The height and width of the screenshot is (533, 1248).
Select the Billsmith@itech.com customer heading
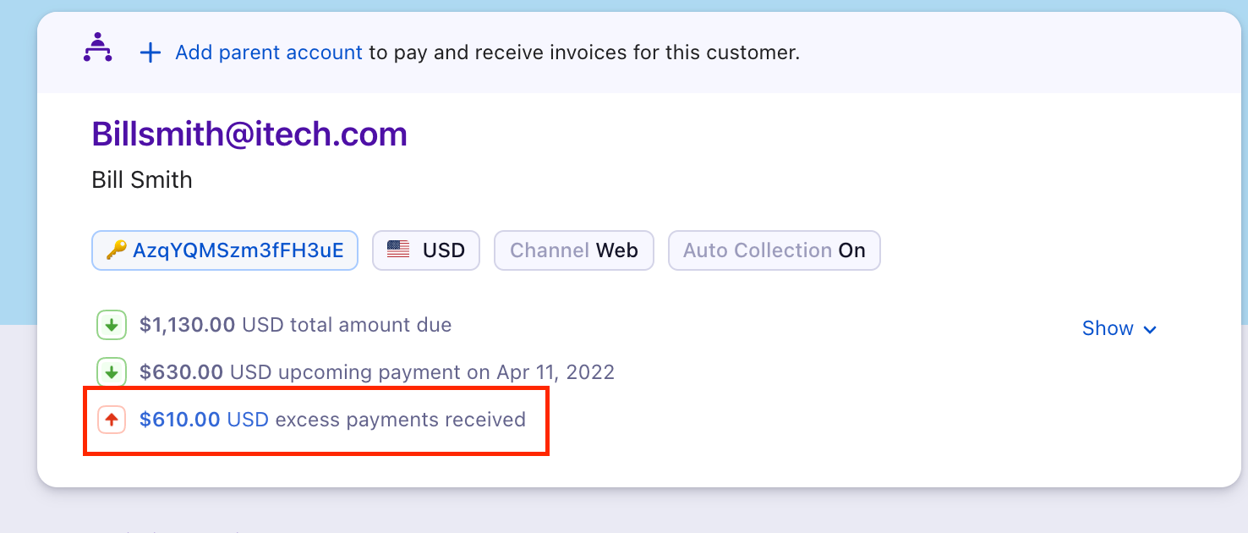249,134
